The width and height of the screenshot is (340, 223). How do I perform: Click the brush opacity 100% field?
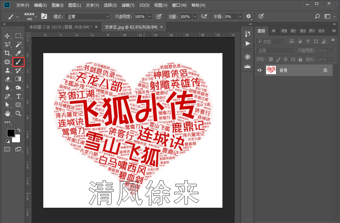[x=141, y=17]
